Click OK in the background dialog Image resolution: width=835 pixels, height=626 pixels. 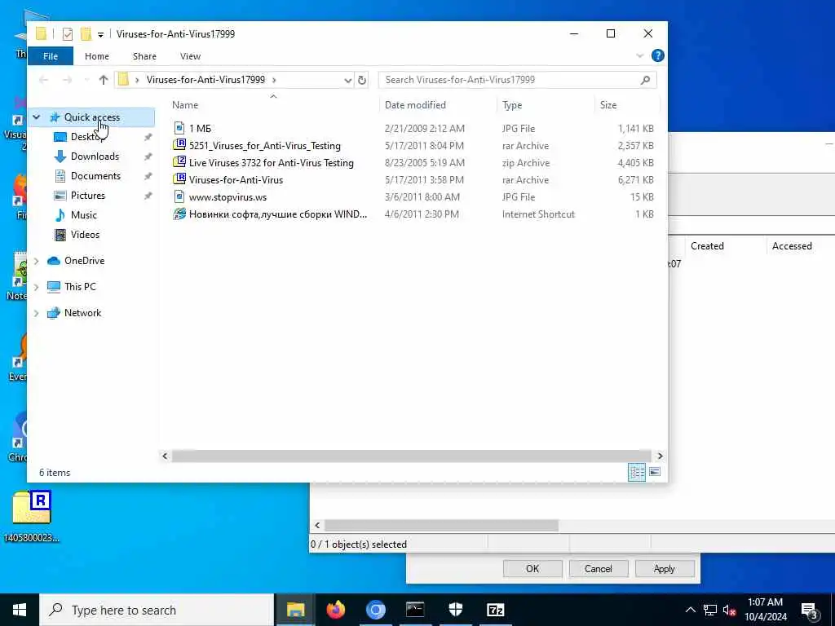[532, 568]
